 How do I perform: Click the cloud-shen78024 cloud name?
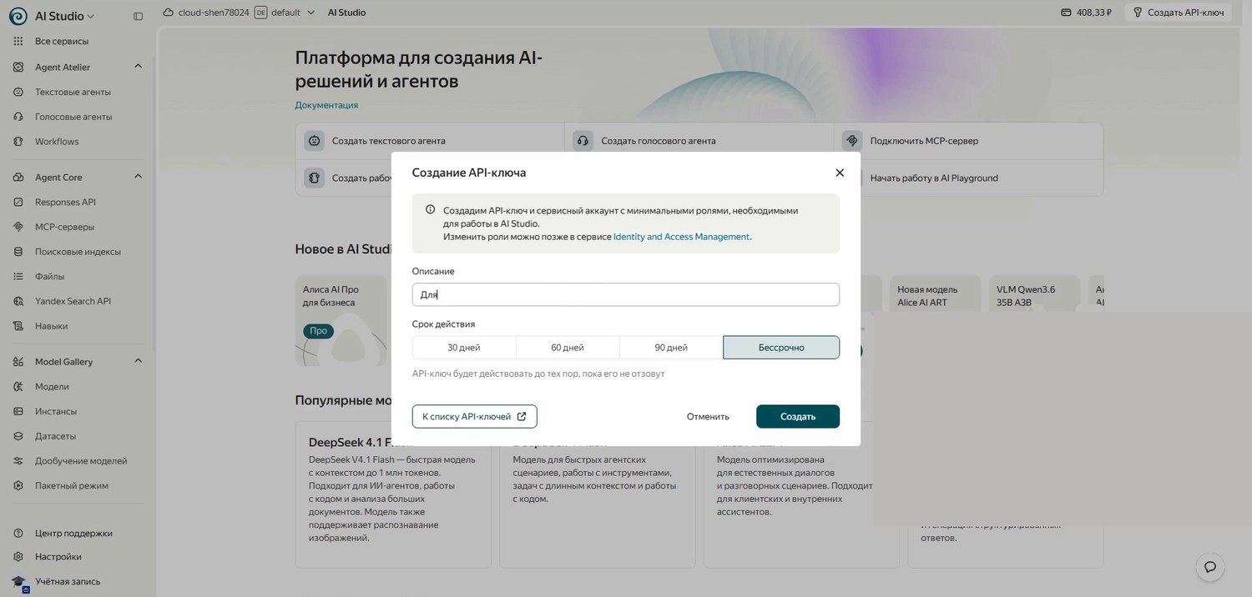(x=214, y=13)
